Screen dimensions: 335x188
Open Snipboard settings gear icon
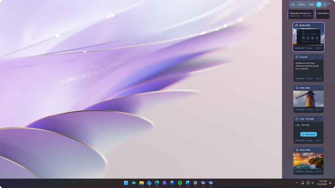click(x=329, y=3)
